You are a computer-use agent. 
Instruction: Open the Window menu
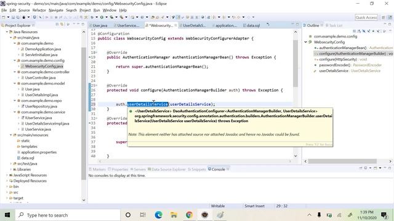click(110, 10)
